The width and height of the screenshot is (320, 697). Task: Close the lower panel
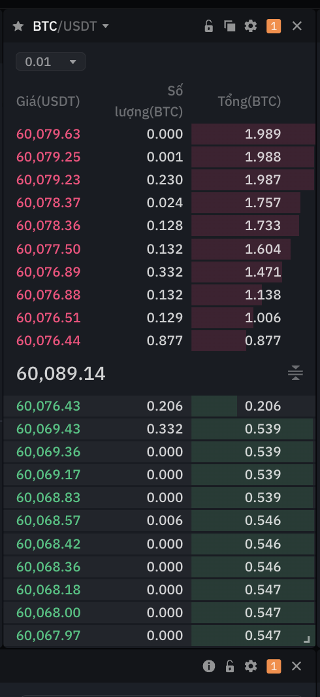pyautogui.click(x=296, y=666)
